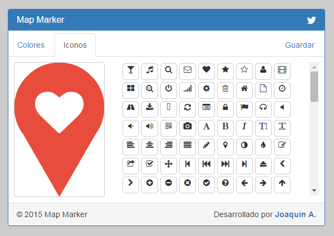Screen dimensions: 334x236
Task: Select the align-center icon
Action: 150,147
